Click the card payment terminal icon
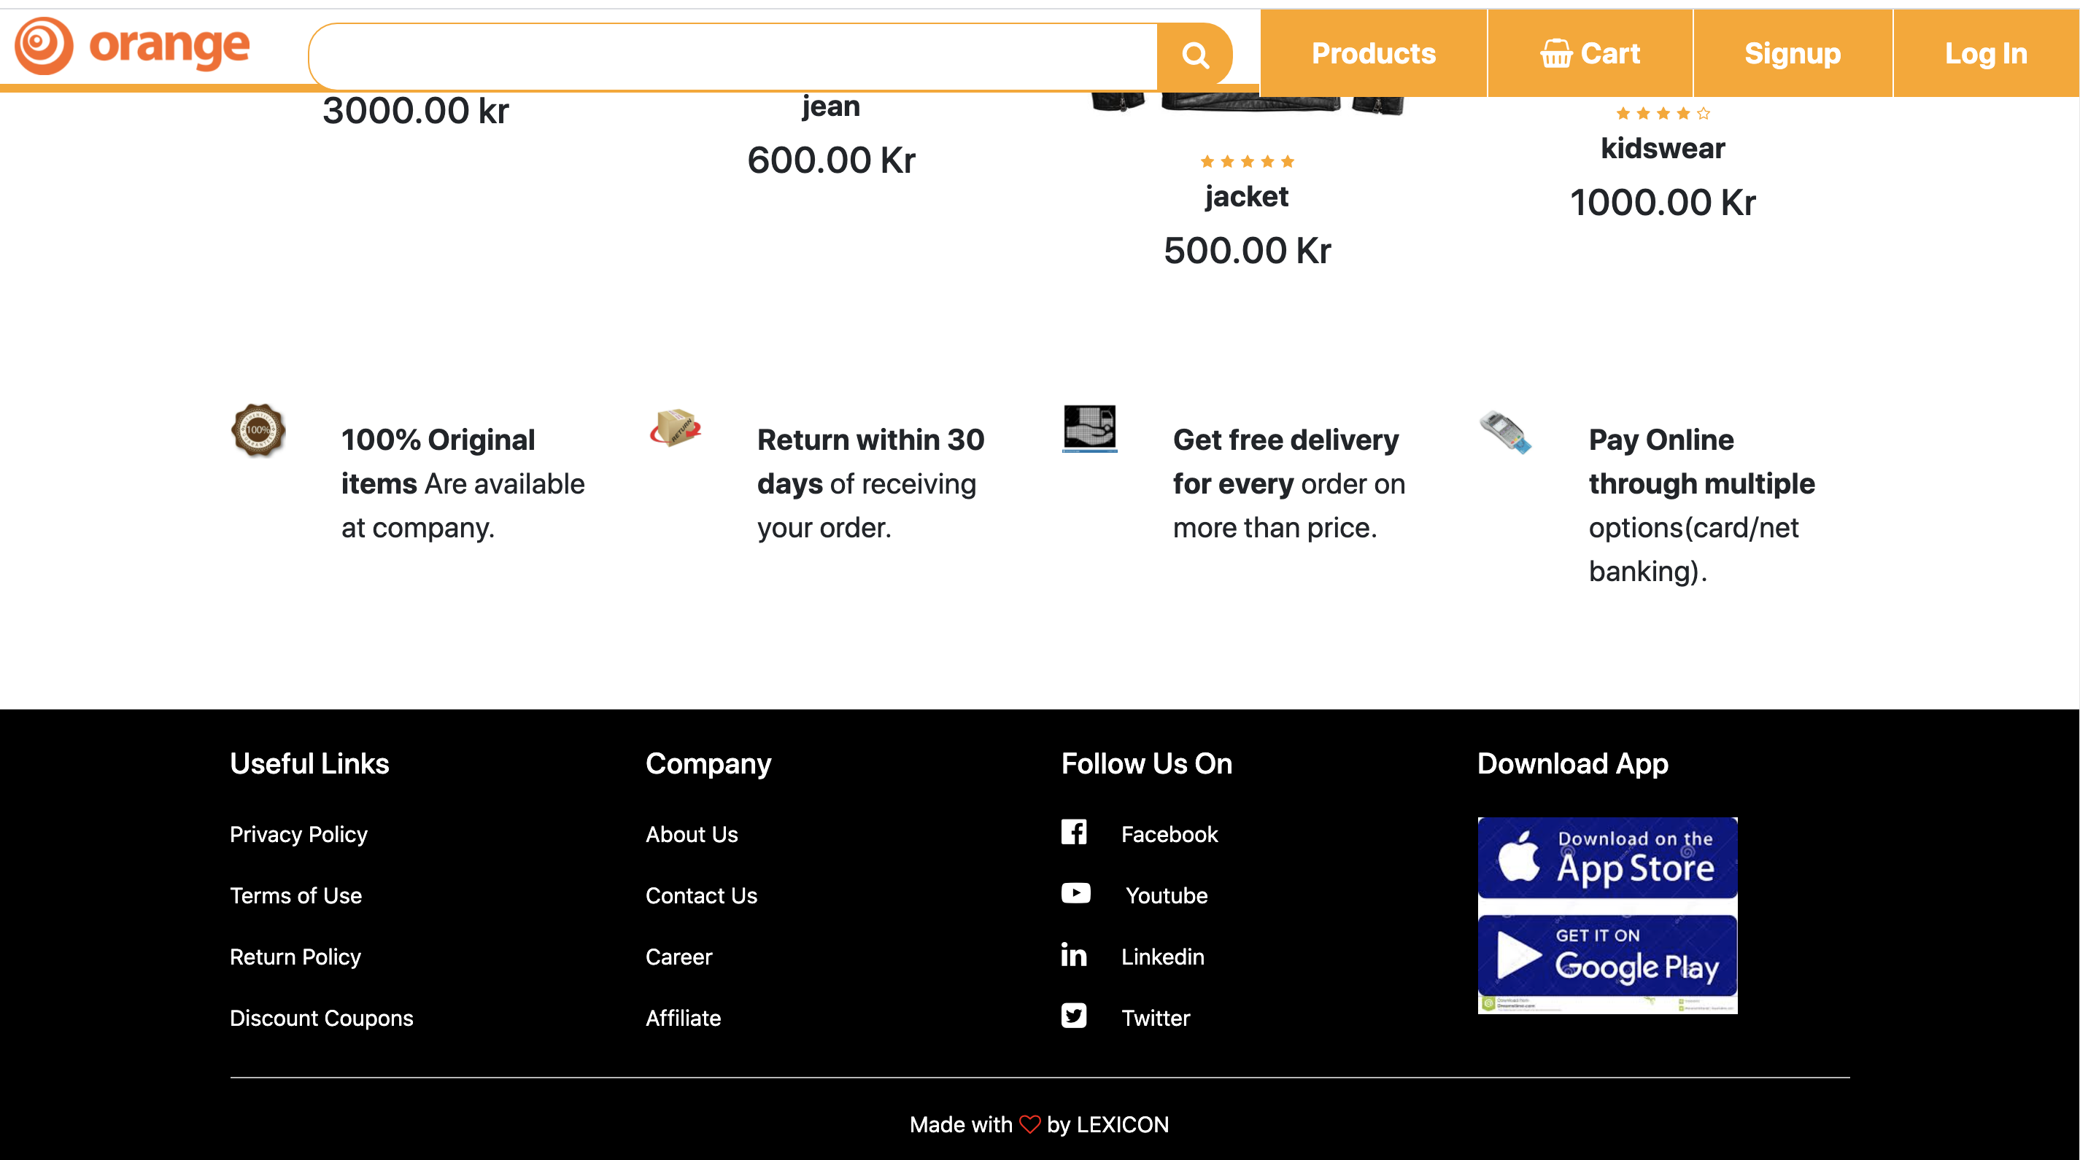Image resolution: width=2080 pixels, height=1160 pixels. coord(1505,432)
